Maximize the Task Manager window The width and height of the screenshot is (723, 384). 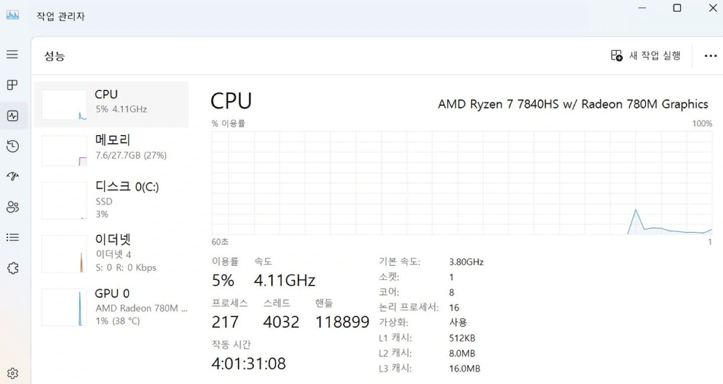677,8
